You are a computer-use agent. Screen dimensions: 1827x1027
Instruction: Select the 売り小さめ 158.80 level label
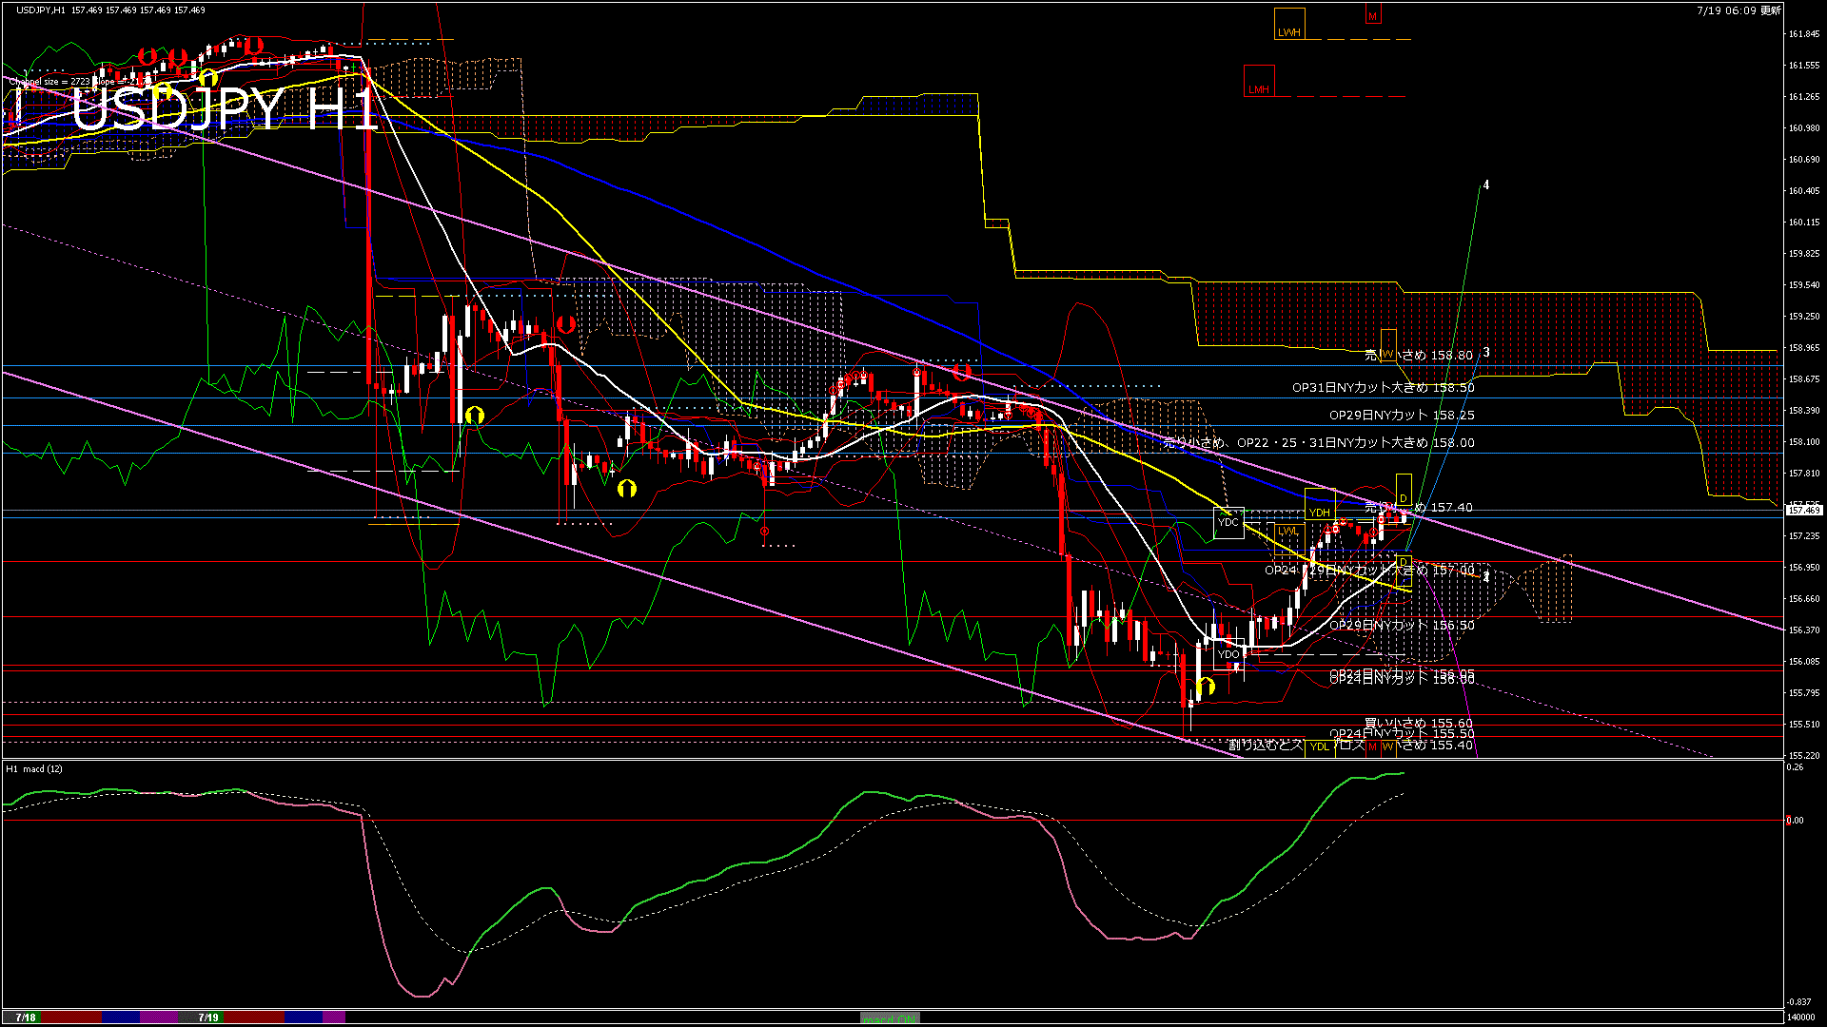(1418, 356)
